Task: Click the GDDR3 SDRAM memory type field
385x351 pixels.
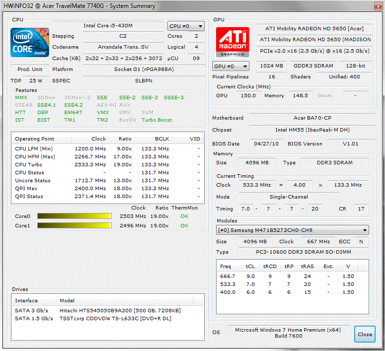Action: pos(313,66)
